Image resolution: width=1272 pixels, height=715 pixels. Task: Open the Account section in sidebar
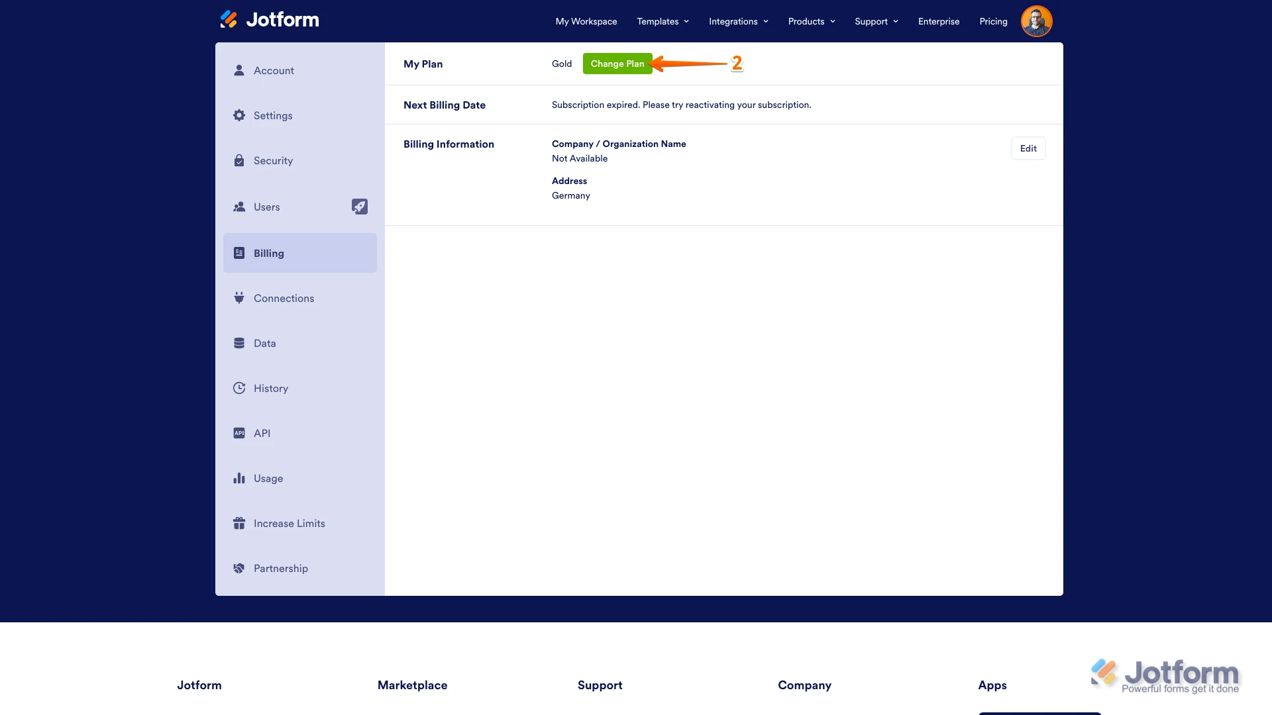pos(274,70)
